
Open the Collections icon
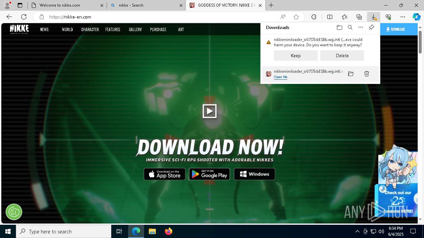tap(359, 17)
